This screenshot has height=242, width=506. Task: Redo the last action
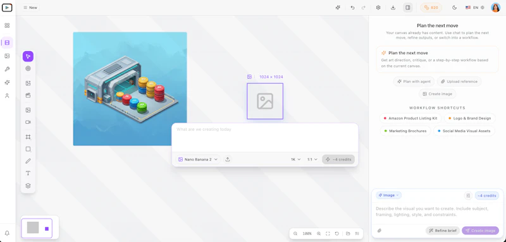click(363, 8)
